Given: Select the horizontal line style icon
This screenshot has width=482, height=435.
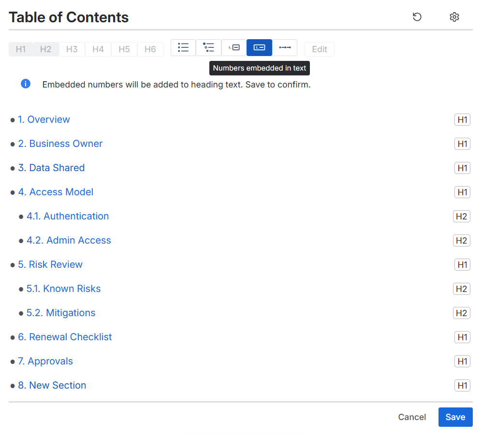Looking at the screenshot, I should click(x=285, y=48).
